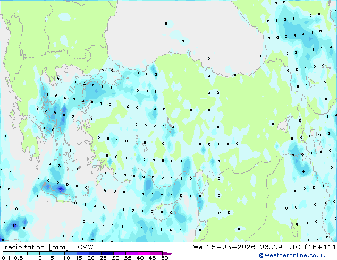
Task: Click the 40–45 mm magenta legend swatch
Action: [x=144, y=253]
